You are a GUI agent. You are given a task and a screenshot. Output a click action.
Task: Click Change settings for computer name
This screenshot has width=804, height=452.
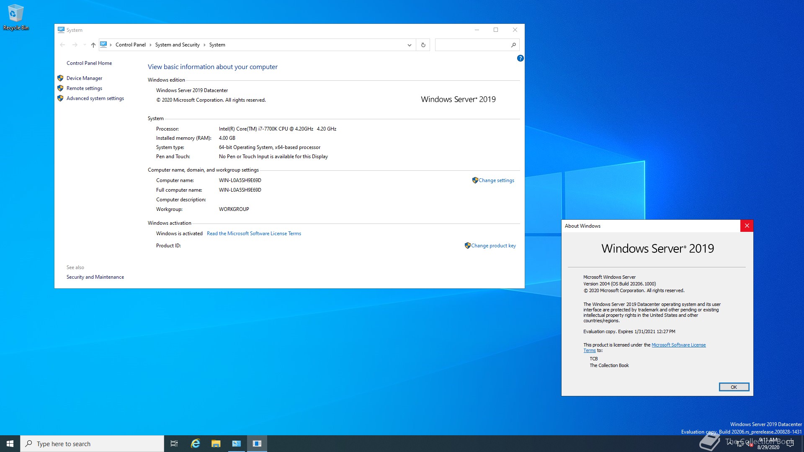pyautogui.click(x=496, y=180)
